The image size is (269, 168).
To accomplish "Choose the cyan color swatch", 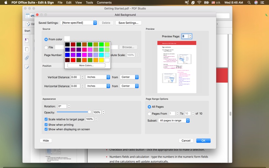I will pos(102,55).
